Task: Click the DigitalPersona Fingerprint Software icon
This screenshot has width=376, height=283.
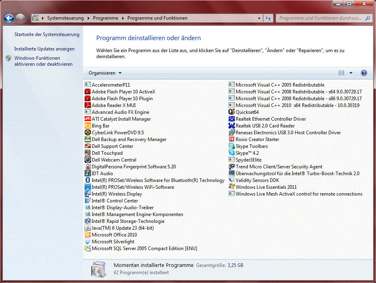Action: [x=88, y=166]
